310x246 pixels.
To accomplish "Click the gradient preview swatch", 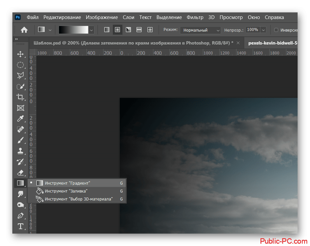I will (x=74, y=30).
